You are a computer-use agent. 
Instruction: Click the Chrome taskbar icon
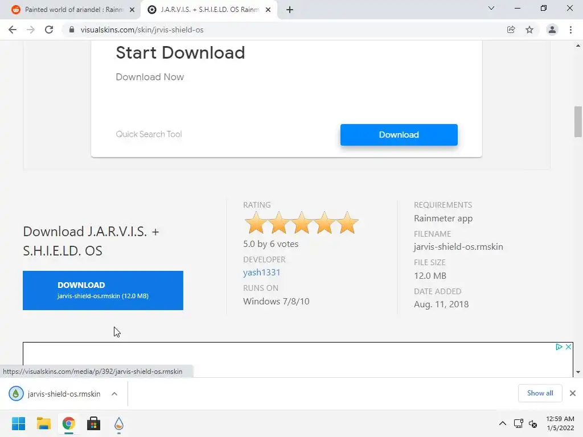[68, 423]
